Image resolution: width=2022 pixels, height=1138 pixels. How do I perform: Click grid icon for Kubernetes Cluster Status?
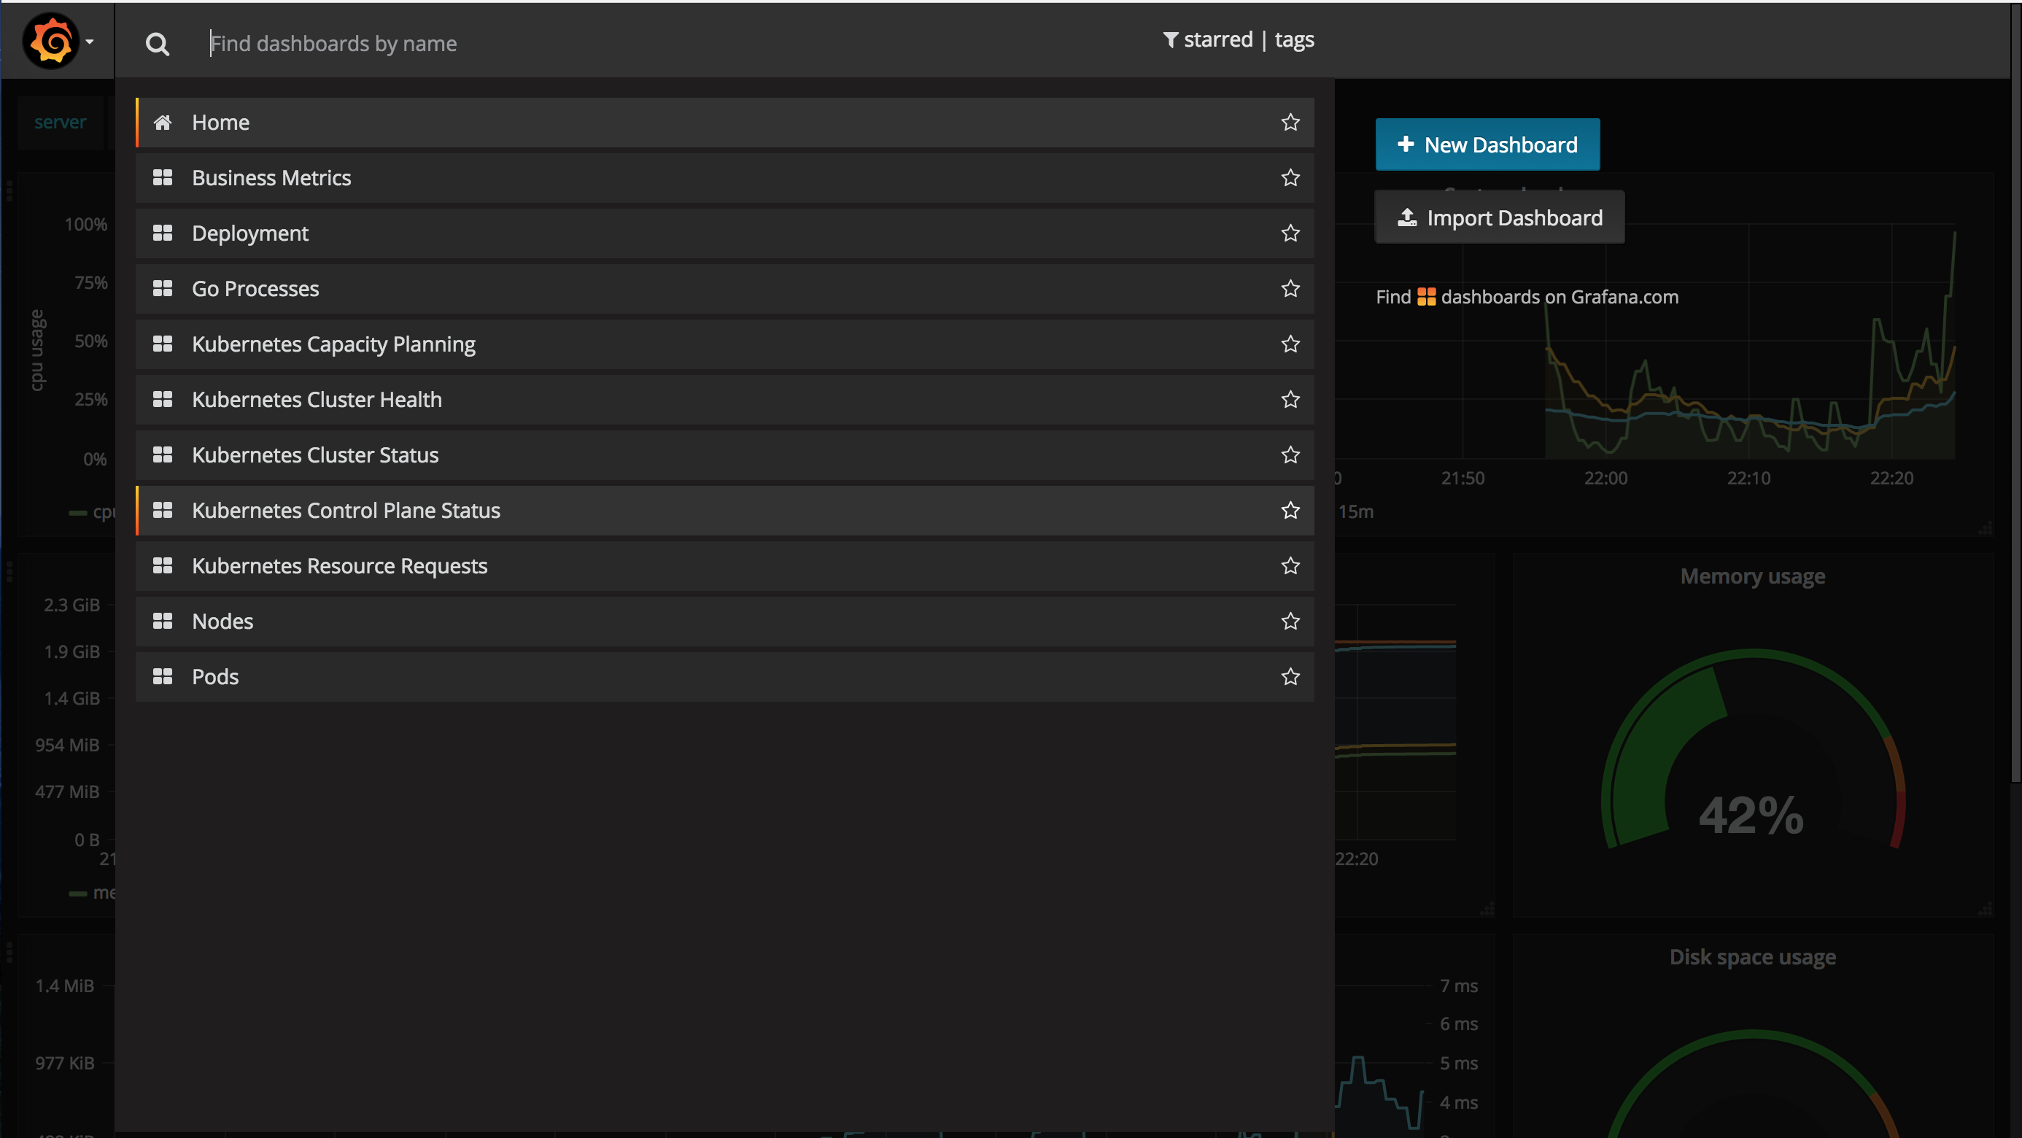[163, 455]
